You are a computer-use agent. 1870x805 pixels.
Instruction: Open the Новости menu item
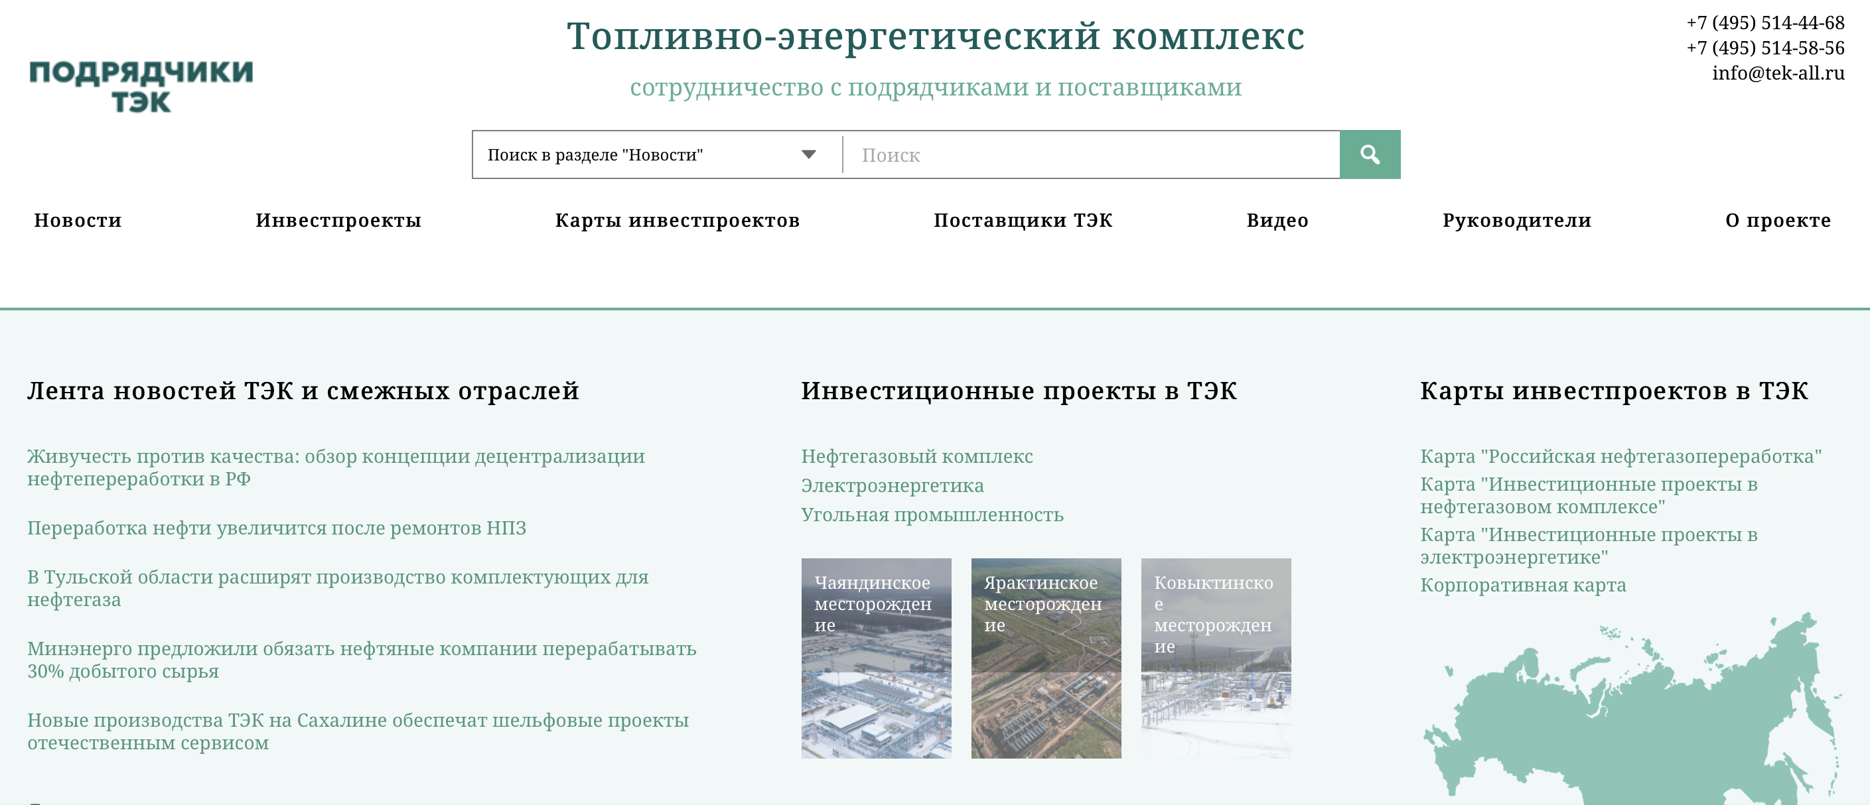point(78,220)
